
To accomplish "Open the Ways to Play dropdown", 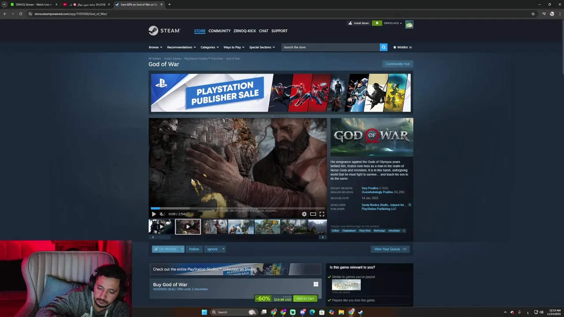I will click(234, 47).
